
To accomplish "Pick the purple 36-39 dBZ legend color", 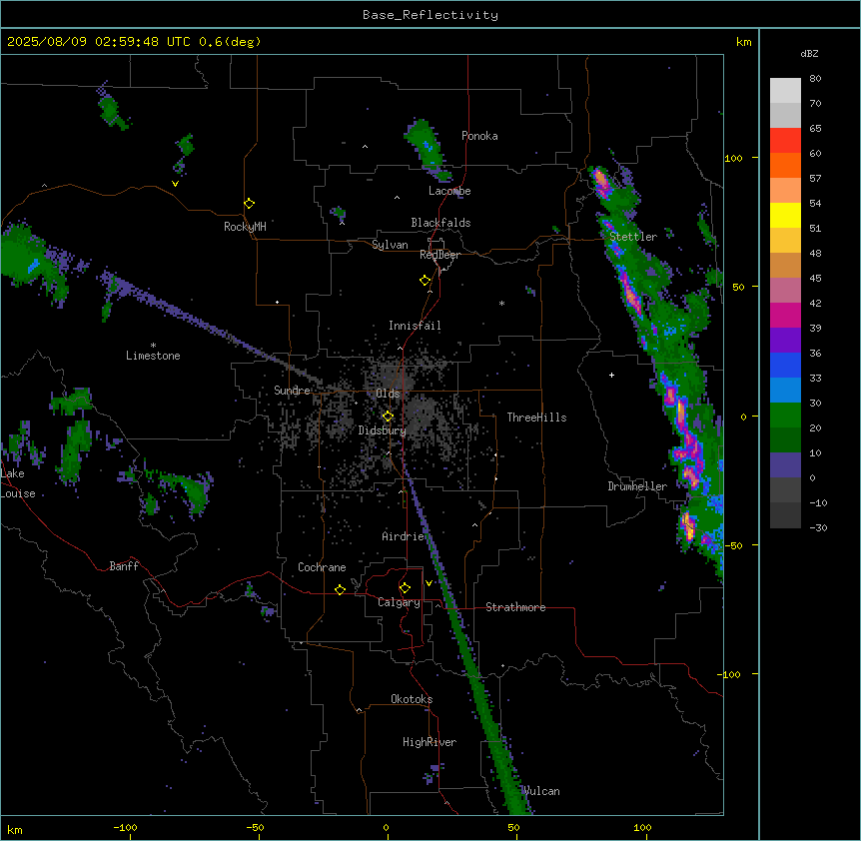I will (785, 341).
